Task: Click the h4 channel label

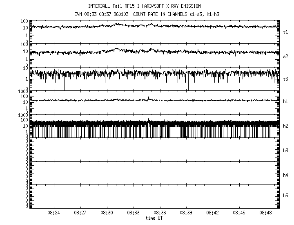Action: point(286,175)
